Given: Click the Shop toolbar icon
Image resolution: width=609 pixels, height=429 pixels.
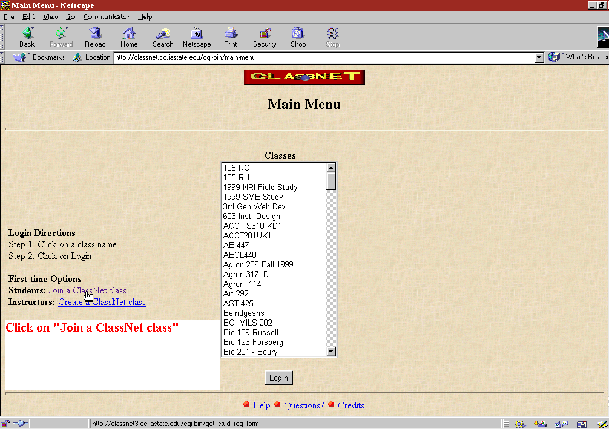Looking at the screenshot, I should [298, 37].
